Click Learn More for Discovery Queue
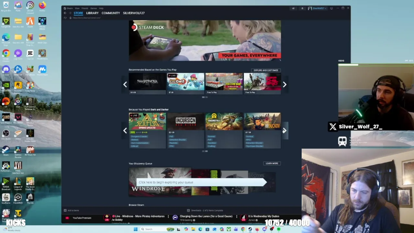 (272, 163)
